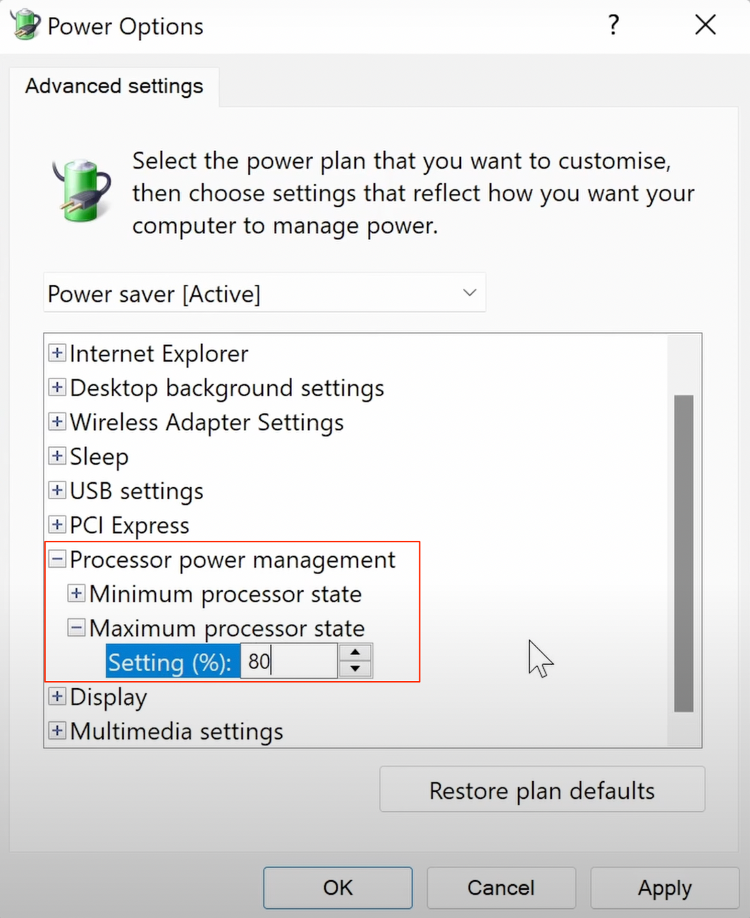Viewport: 750px width, 918px height.
Task: Click the Setting (%) value field
Action: pos(289,661)
